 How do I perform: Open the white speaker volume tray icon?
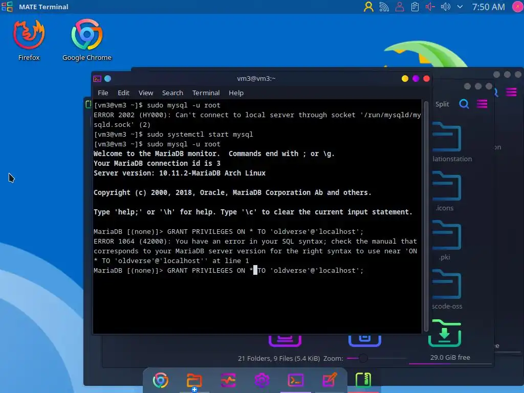tap(446, 7)
